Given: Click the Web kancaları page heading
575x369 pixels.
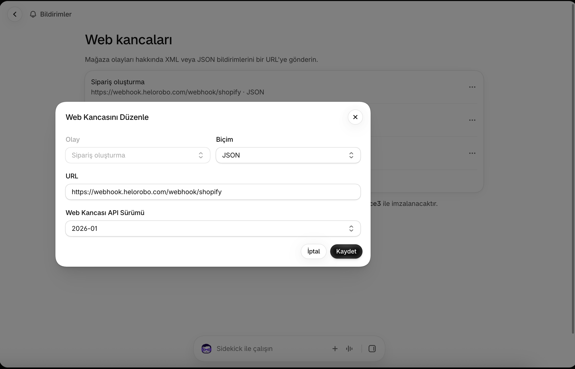Looking at the screenshot, I should tap(128, 40).
